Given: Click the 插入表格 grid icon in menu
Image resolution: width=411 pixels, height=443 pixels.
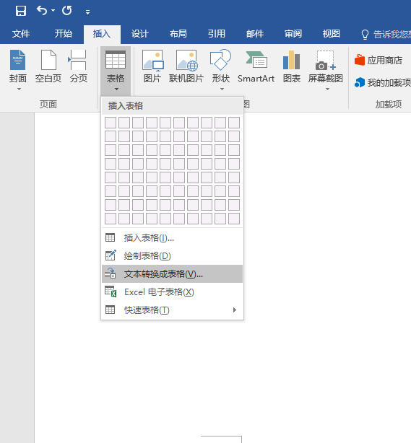Looking at the screenshot, I should (x=110, y=237).
